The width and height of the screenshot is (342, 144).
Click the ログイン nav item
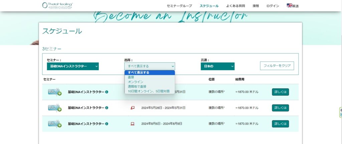[x=273, y=6]
